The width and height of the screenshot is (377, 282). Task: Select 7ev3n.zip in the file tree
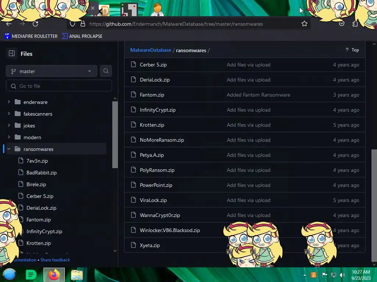[x=37, y=161]
